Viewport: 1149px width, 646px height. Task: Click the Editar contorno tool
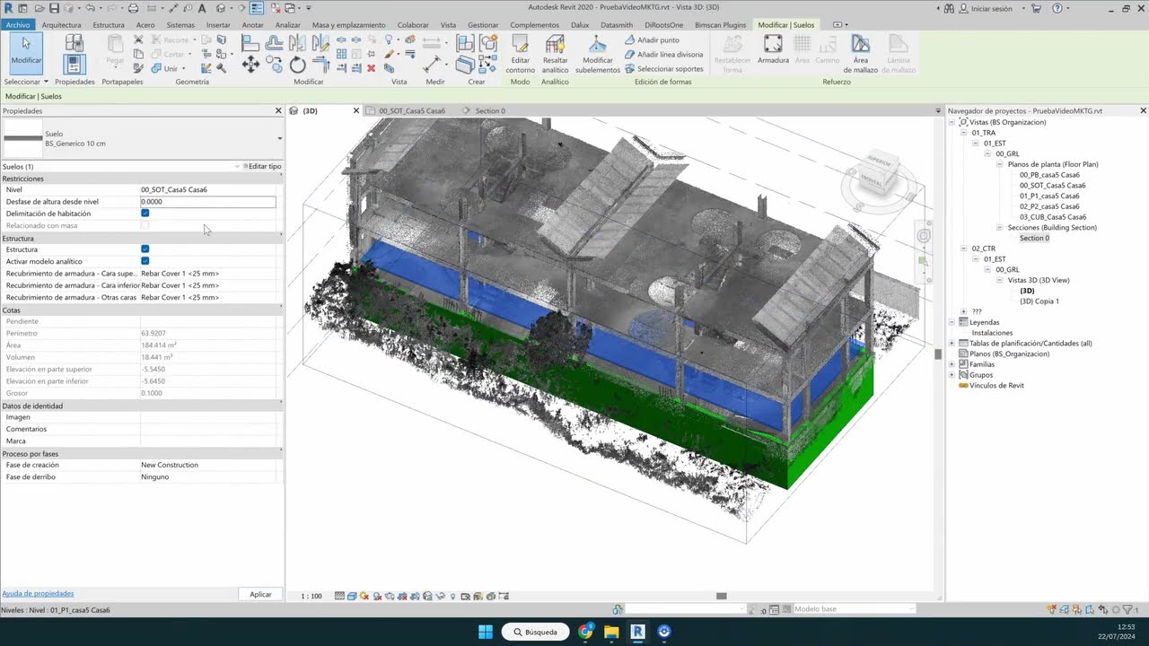[521, 54]
